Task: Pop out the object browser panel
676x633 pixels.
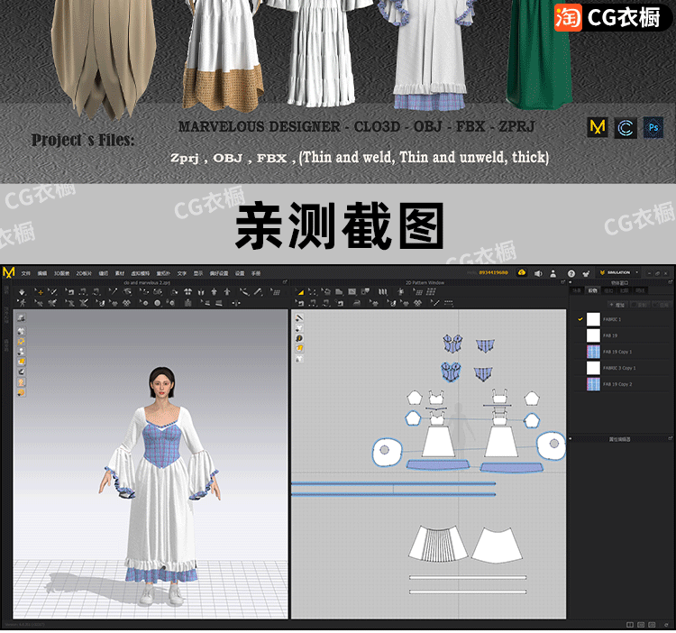Action: tap(670, 282)
